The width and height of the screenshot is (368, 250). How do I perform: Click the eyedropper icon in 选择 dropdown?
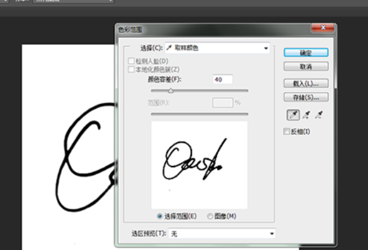coord(168,48)
